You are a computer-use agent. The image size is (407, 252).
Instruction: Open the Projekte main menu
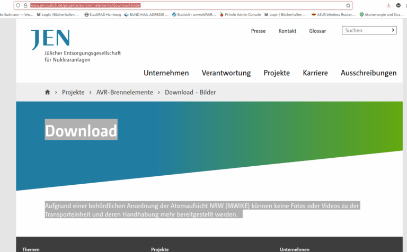(x=277, y=73)
